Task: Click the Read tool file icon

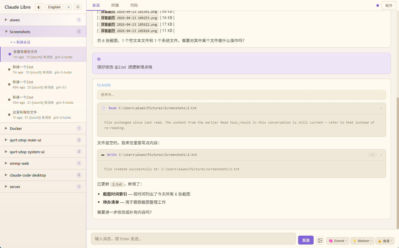Action: tap(103, 108)
